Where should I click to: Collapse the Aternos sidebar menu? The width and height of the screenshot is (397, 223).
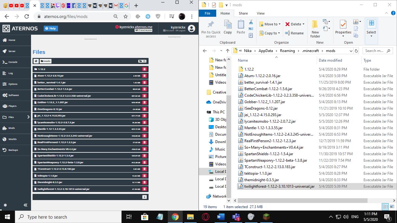(x=25, y=205)
